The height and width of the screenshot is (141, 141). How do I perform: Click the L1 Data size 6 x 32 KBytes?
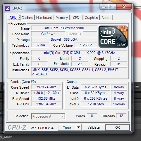(x=96, y=87)
